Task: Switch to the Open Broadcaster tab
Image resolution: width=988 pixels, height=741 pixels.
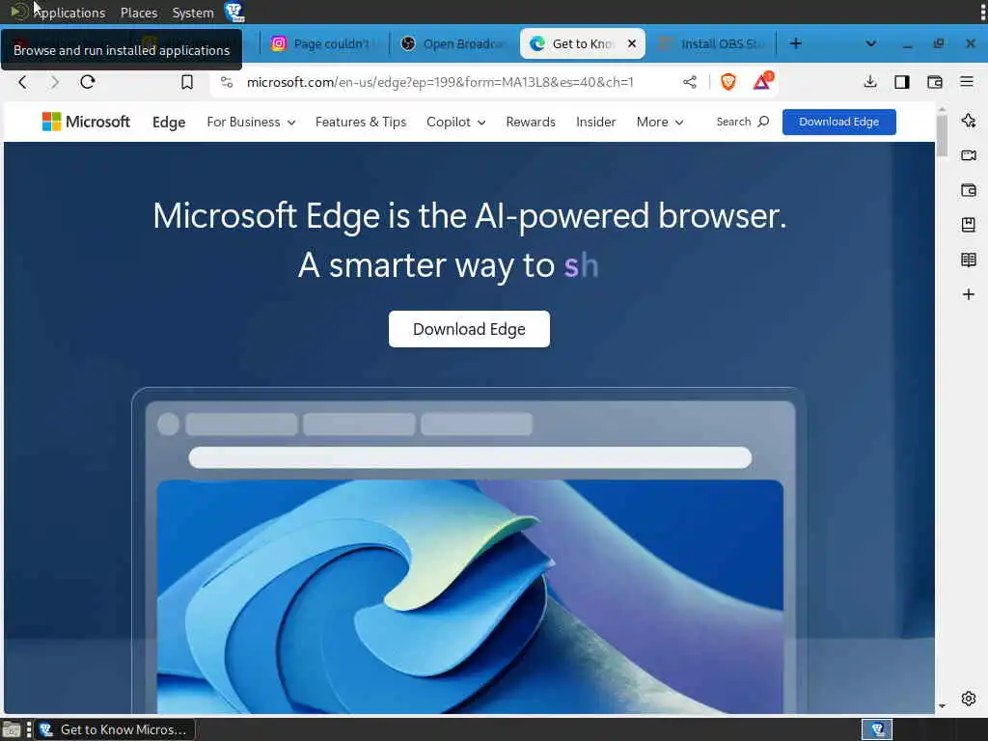Action: pos(455,43)
